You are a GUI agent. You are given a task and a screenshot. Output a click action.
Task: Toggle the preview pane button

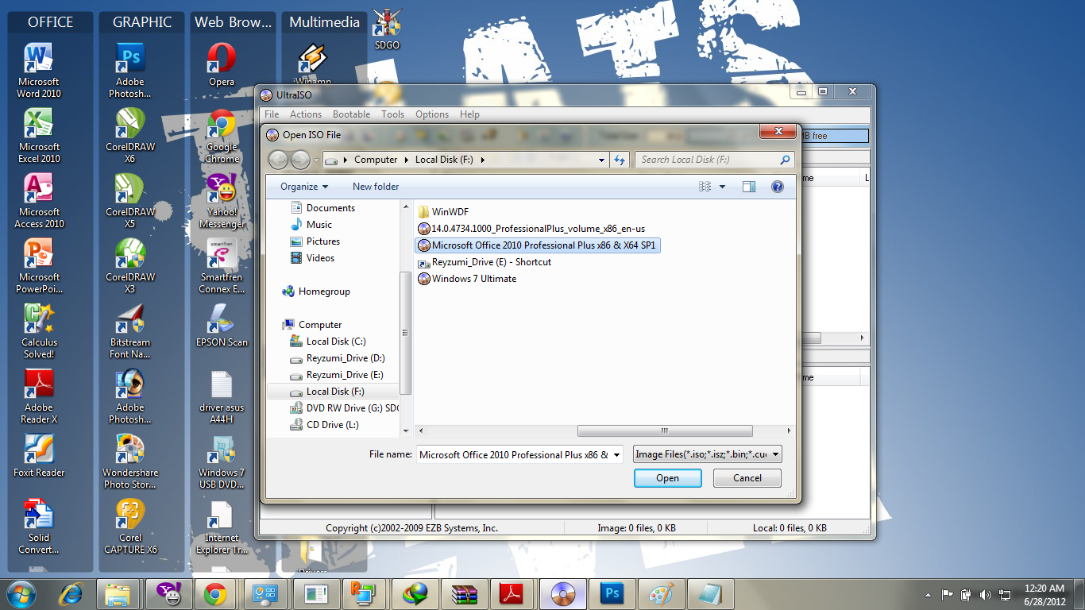click(x=749, y=187)
